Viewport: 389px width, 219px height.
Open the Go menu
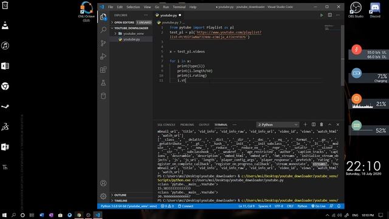[157, 7]
